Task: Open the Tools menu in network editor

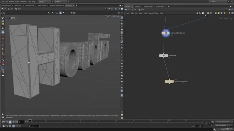Action: (x=146, y=13)
